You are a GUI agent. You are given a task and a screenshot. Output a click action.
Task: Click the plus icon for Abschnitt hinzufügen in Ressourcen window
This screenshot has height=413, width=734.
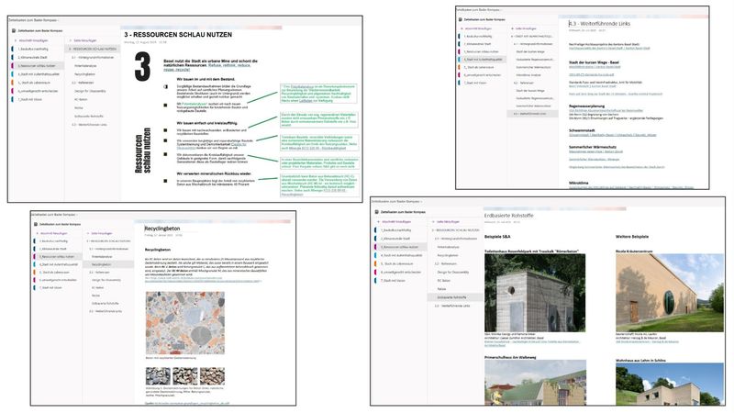click(15, 42)
